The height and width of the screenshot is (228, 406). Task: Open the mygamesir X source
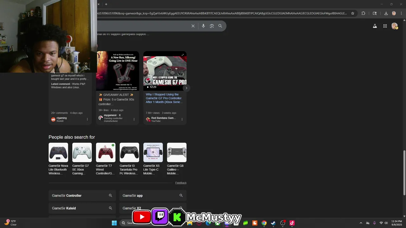(x=112, y=118)
